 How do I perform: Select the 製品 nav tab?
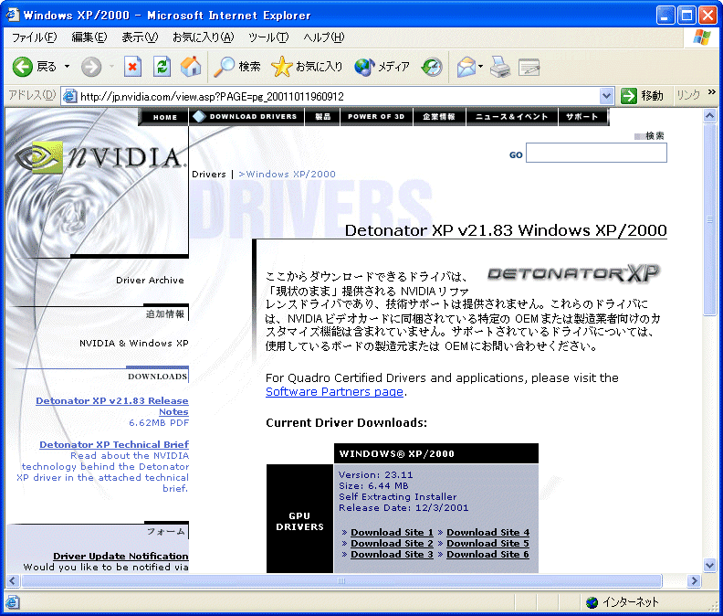point(322,117)
